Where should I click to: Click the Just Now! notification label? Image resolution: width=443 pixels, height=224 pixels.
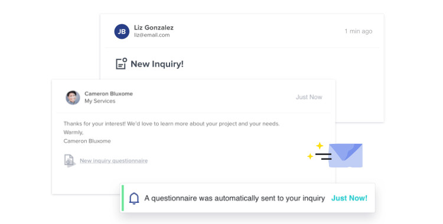click(349, 198)
